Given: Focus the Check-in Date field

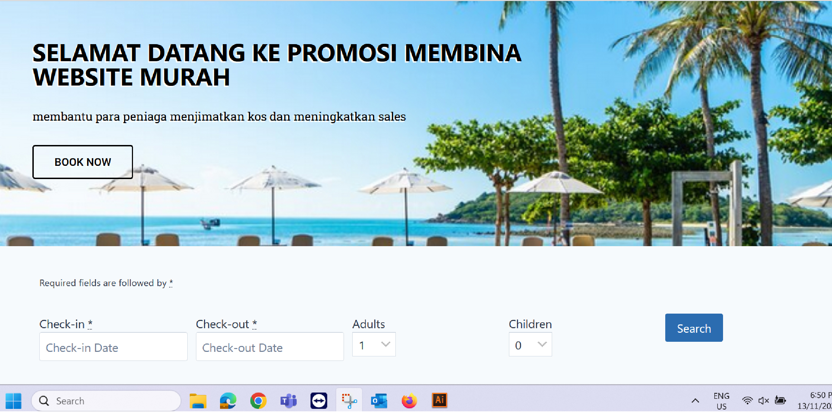Looking at the screenshot, I should pos(113,347).
